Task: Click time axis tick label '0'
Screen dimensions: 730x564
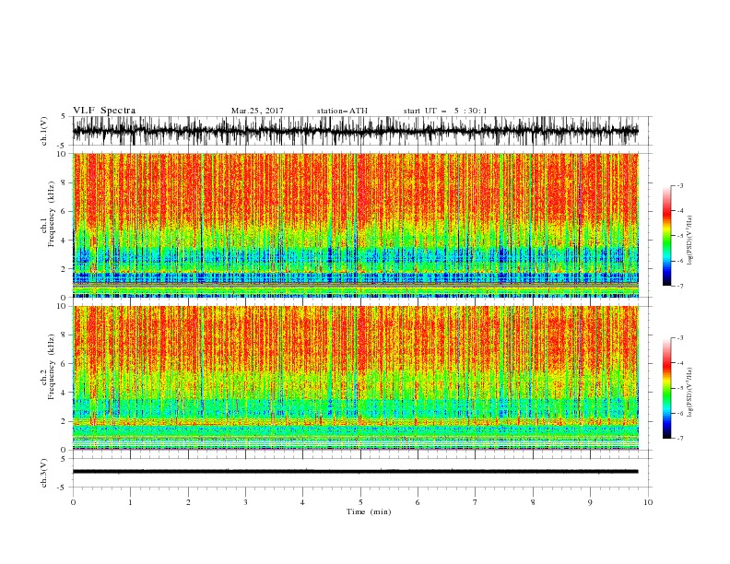Action: (x=73, y=502)
